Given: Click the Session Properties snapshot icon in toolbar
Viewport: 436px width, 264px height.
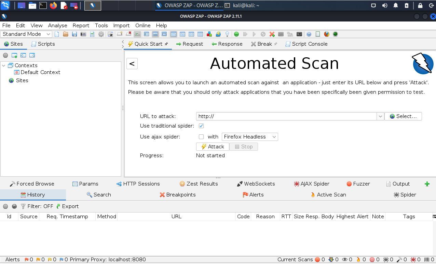Looking at the screenshot, I should click(x=83, y=34).
